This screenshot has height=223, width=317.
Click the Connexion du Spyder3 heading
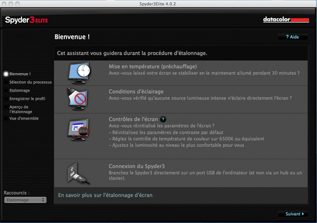point(136,166)
